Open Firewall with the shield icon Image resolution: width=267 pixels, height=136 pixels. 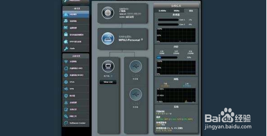(x=76, y=96)
